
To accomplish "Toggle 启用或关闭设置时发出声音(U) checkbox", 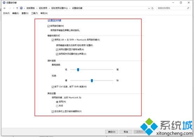I will pos(57,54).
